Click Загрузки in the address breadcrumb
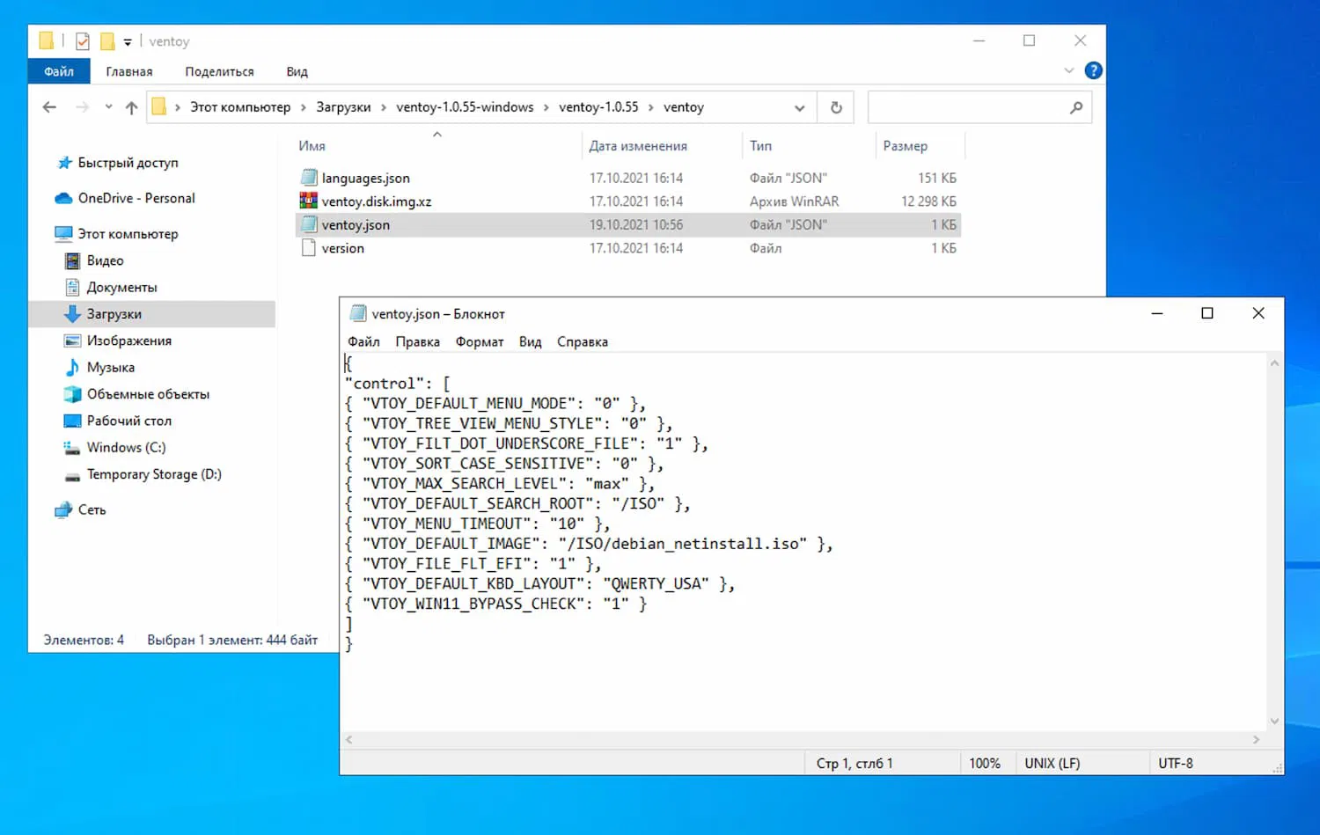Image resolution: width=1320 pixels, height=835 pixels. click(x=343, y=107)
